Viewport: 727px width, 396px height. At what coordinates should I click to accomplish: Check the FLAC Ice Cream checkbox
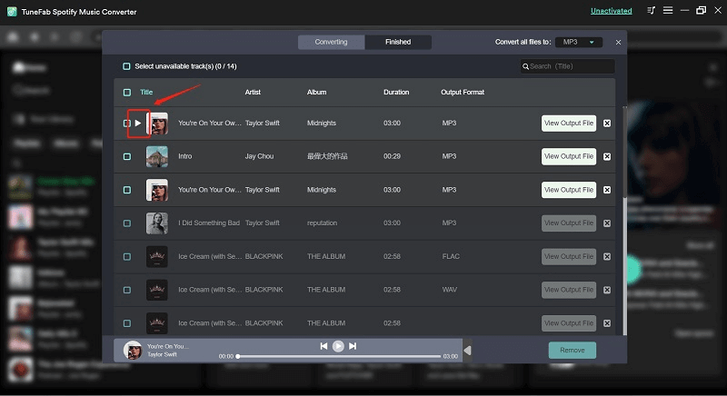(127, 257)
